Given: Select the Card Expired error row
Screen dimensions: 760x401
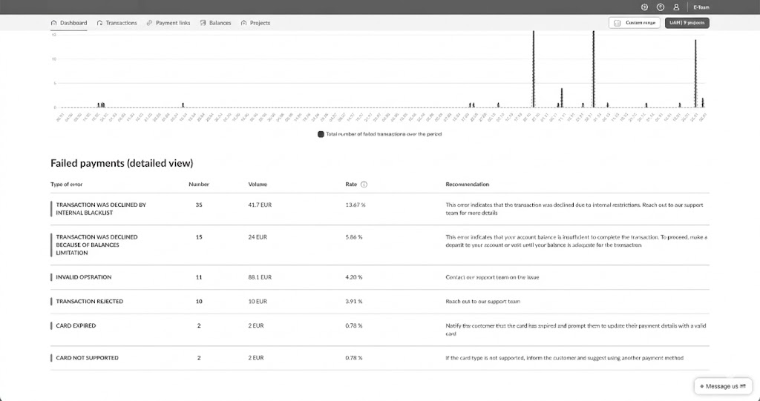Looking at the screenshot, I should (x=76, y=325).
